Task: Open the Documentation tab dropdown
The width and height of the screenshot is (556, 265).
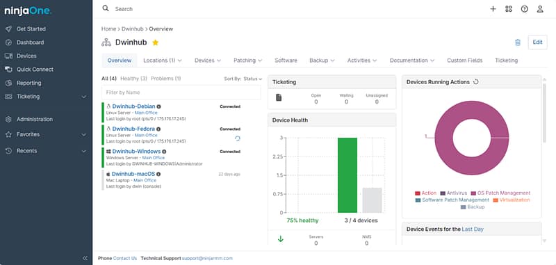Action: tap(412, 61)
